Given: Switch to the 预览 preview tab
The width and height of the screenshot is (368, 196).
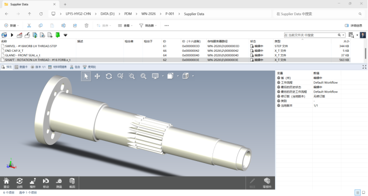Looking at the screenshot, I should tap(6, 67).
